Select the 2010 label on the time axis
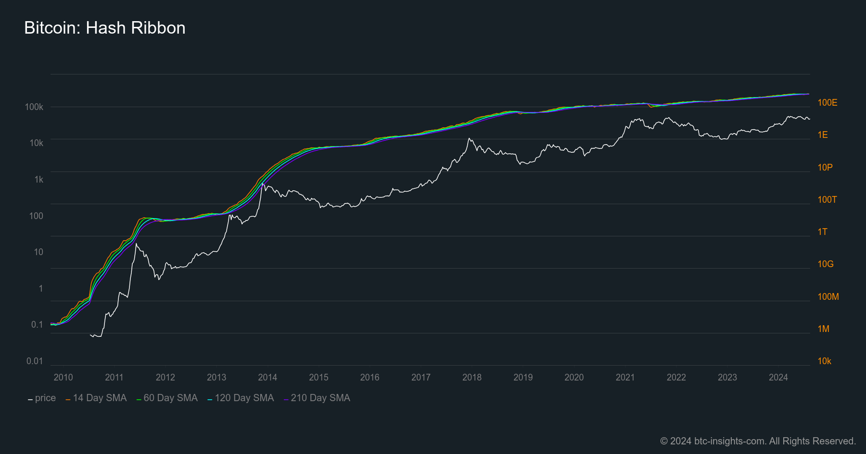This screenshot has height=454, width=866. [63, 378]
